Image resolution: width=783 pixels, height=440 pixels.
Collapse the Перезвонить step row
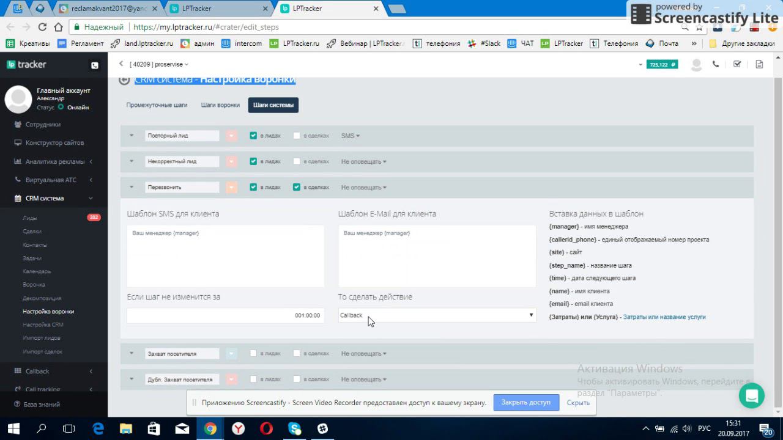pos(132,187)
